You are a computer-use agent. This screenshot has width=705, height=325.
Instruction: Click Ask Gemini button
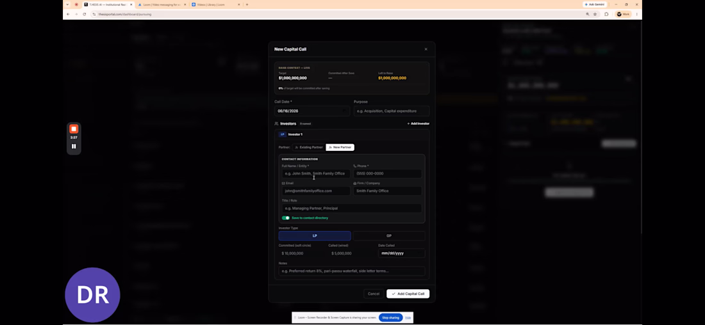coord(594,4)
